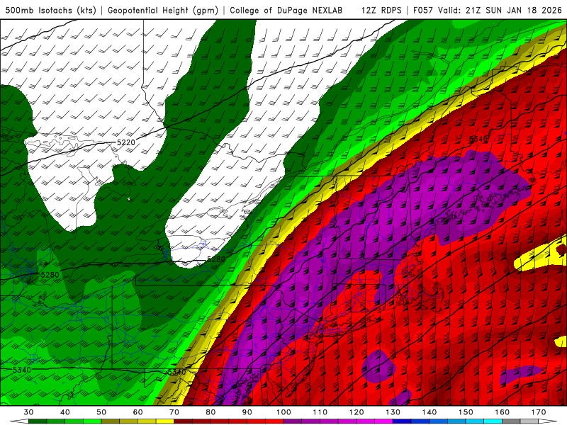This screenshot has width=567, height=425.
Task: Select the olive swatch right after 50
Action: (x=111, y=421)
